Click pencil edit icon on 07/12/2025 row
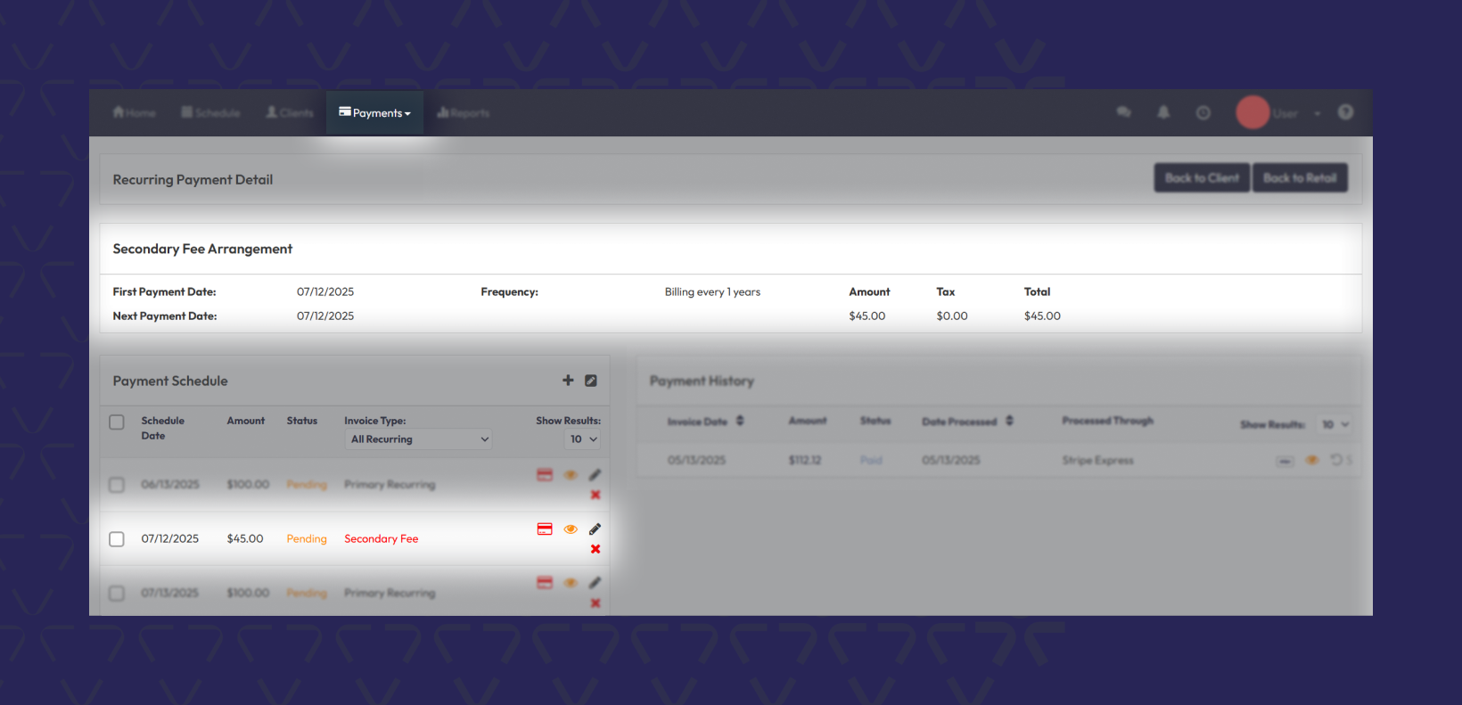The width and height of the screenshot is (1462, 705). 595,529
